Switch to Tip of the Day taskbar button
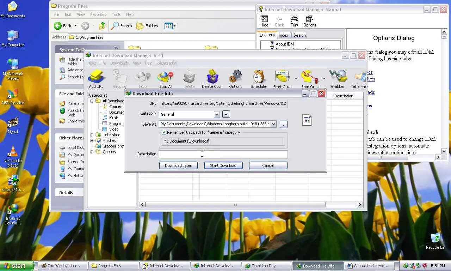This screenshot has width=451, height=271. click(x=266, y=266)
